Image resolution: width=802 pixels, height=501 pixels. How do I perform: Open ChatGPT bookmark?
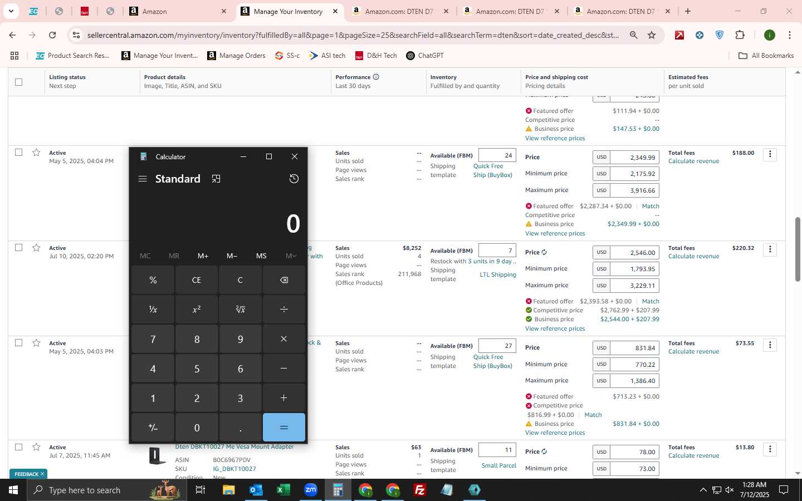tap(425, 56)
